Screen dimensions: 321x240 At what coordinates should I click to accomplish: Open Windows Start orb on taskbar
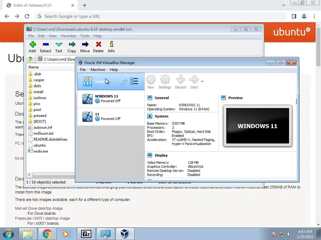click(x=8, y=234)
